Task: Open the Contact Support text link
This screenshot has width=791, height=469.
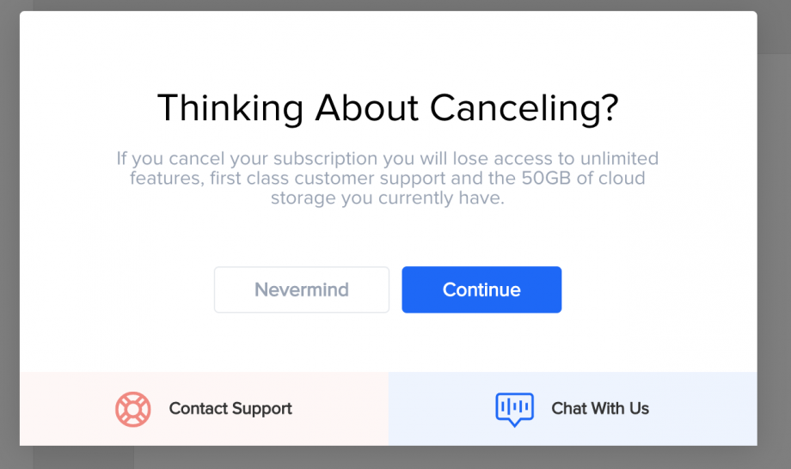Action: coord(230,409)
